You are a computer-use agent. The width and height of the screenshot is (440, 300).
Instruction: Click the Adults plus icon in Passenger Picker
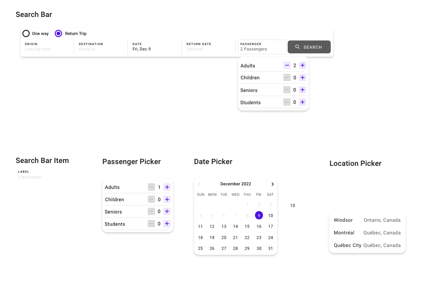coord(167,187)
